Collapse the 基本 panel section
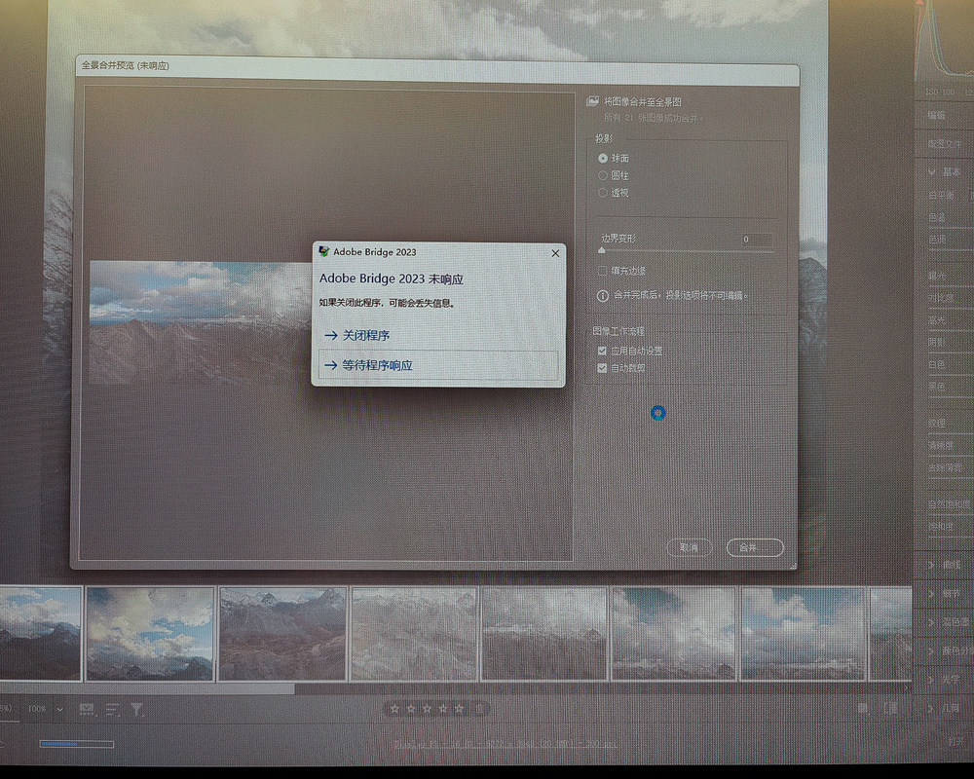This screenshot has height=779, width=974. click(x=932, y=172)
